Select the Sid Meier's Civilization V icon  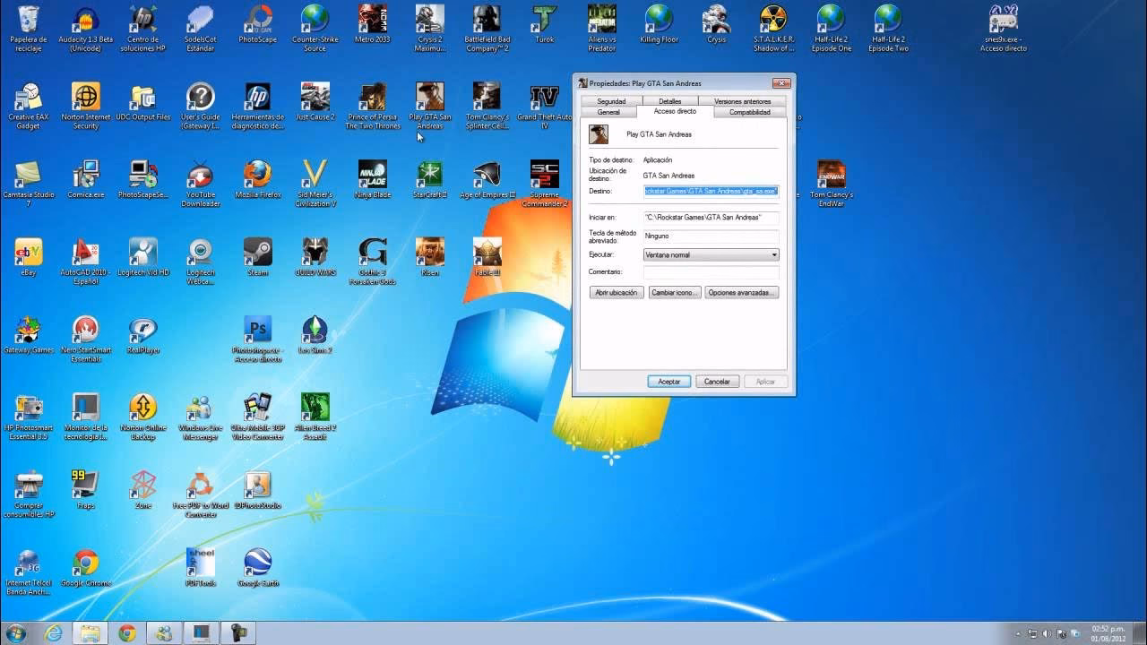(315, 183)
